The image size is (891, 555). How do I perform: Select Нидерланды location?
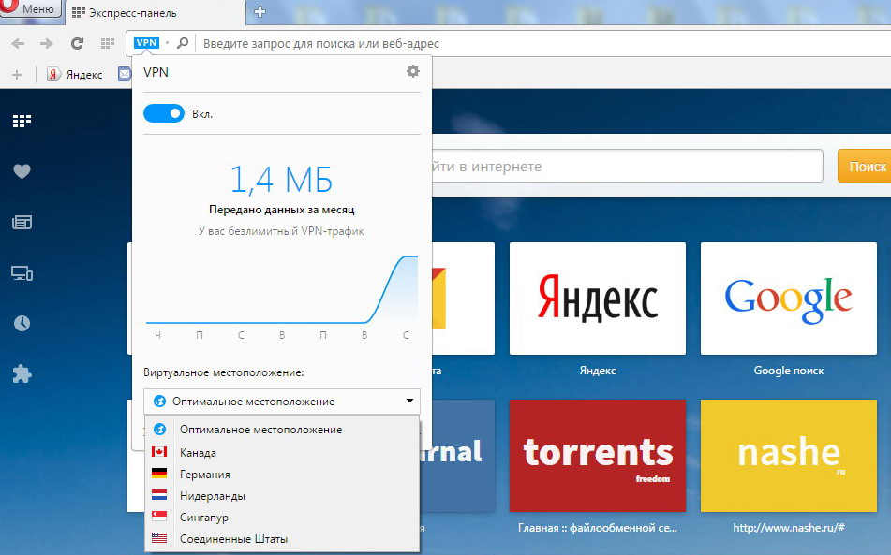click(282, 495)
